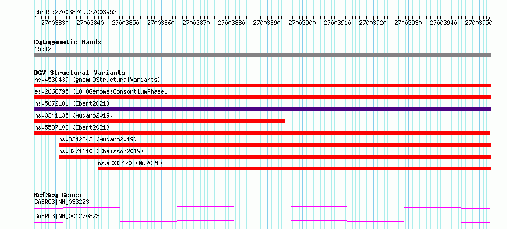Select the red bar for nsv4530439
The height and width of the screenshot is (229, 507).
coord(262,85)
